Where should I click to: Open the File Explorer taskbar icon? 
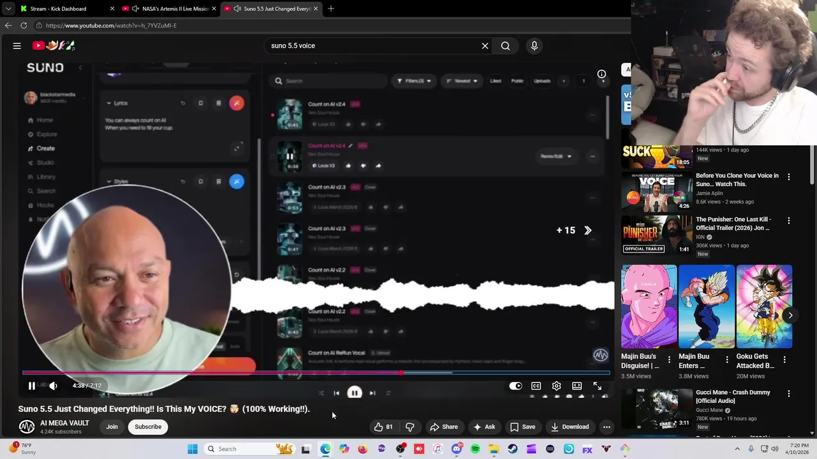pos(494,449)
